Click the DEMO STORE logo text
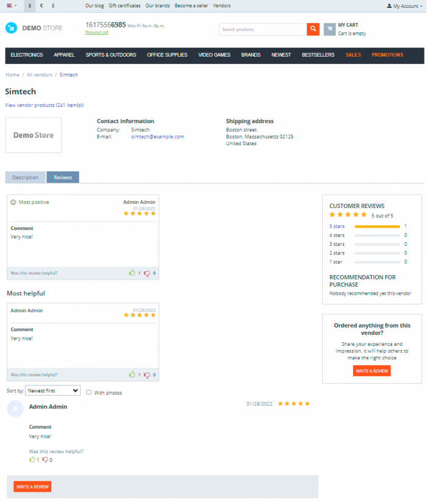Screen dimensions: 427x502 pyautogui.click(x=42, y=28)
